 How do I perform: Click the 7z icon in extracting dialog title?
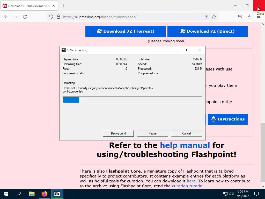pyautogui.click(x=64, y=50)
